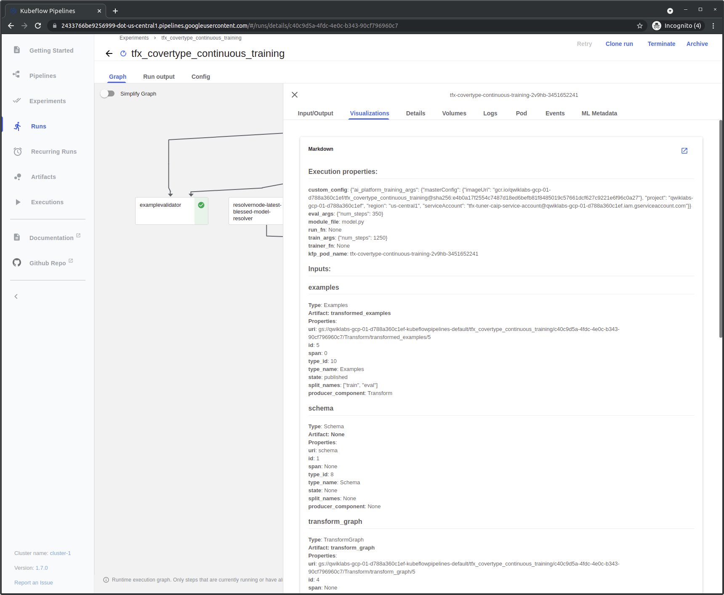Click the info icon beside runtime graph note
The width and height of the screenshot is (724, 595).
click(x=106, y=580)
